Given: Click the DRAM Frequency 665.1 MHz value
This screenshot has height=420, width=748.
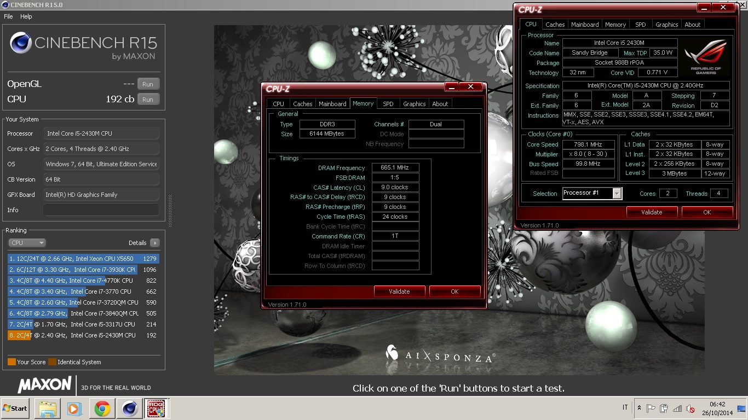Looking at the screenshot, I should coord(395,168).
